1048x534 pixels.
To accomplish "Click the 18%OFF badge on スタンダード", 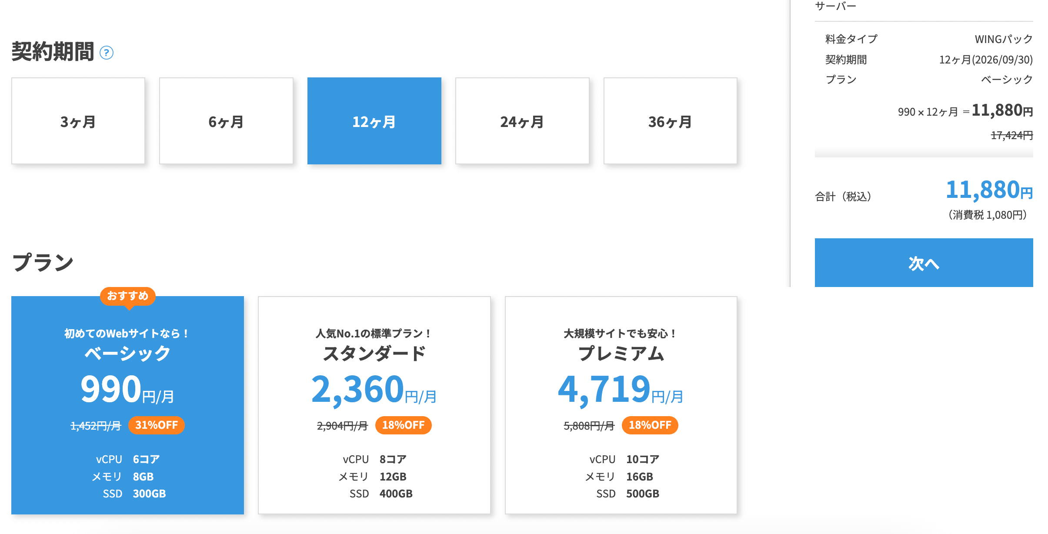I will pyautogui.click(x=403, y=425).
